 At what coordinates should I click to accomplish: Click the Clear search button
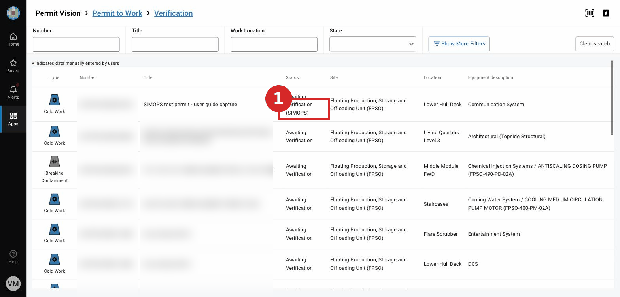(595, 44)
